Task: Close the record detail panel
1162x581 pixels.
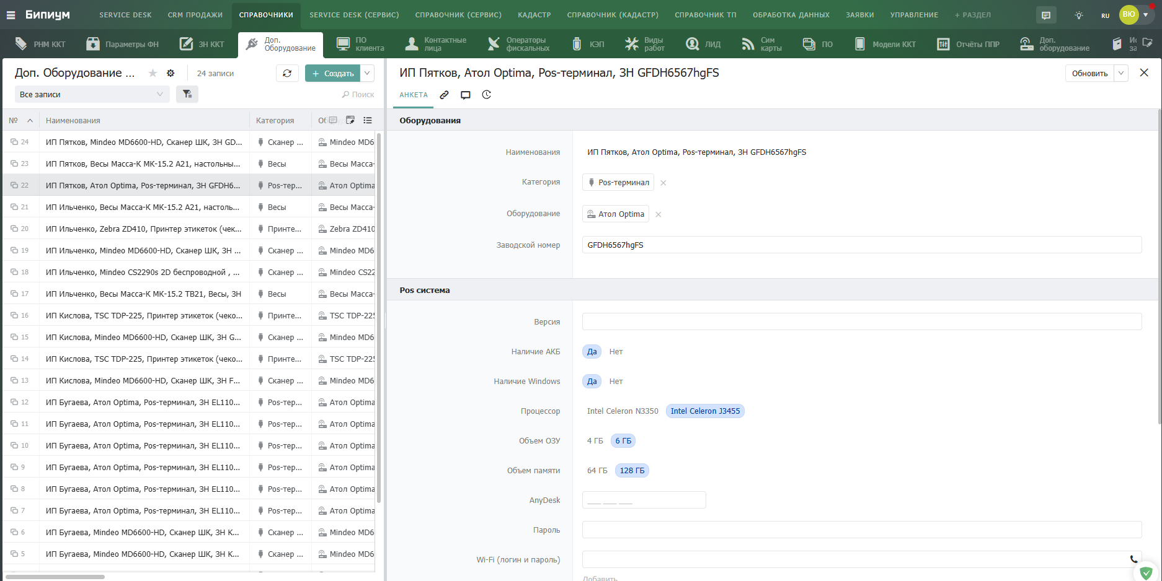Action: 1144,72
